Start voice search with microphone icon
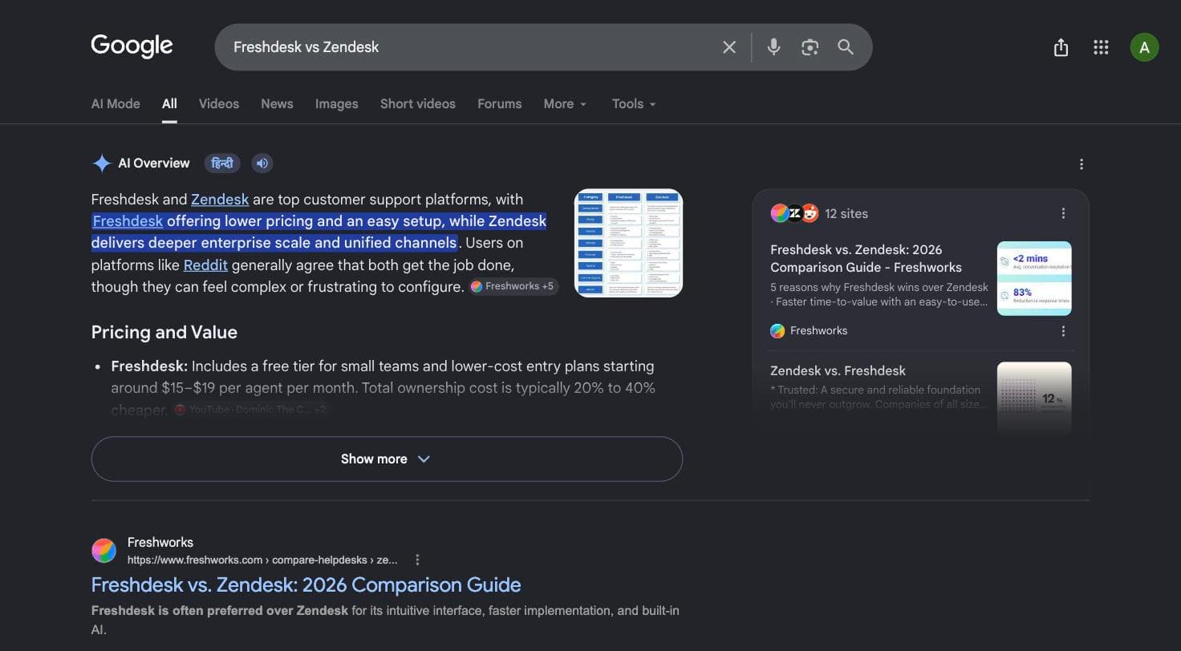1181x651 pixels. click(773, 47)
